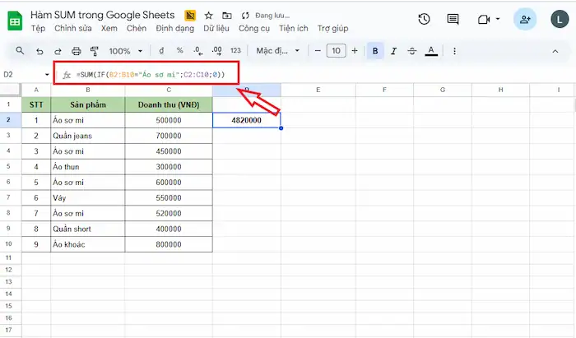
Task: Open the zoom 100% dropdown
Action: (x=126, y=51)
